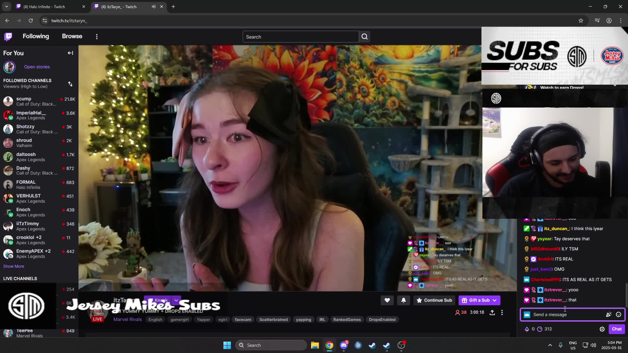View site information icon in address bar
The width and height of the screenshot is (628, 353).
pyautogui.click(x=45, y=21)
